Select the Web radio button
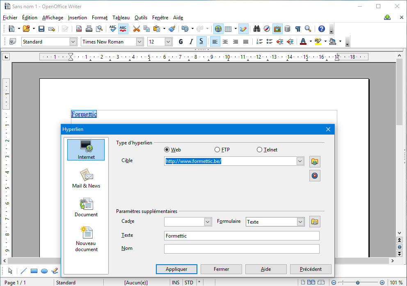The height and width of the screenshot is (286, 407). coord(167,150)
